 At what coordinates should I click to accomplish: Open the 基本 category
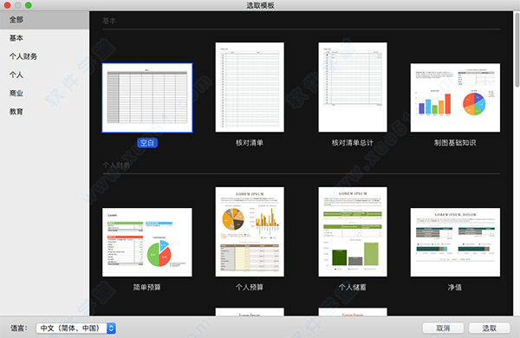point(44,38)
